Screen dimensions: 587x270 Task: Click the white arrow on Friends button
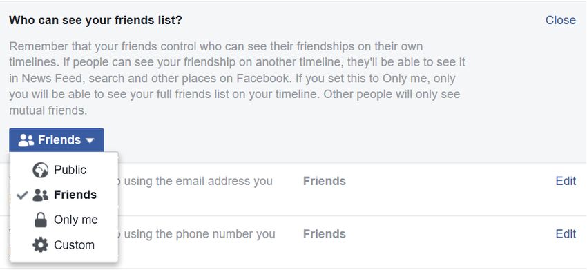pyautogui.click(x=90, y=141)
